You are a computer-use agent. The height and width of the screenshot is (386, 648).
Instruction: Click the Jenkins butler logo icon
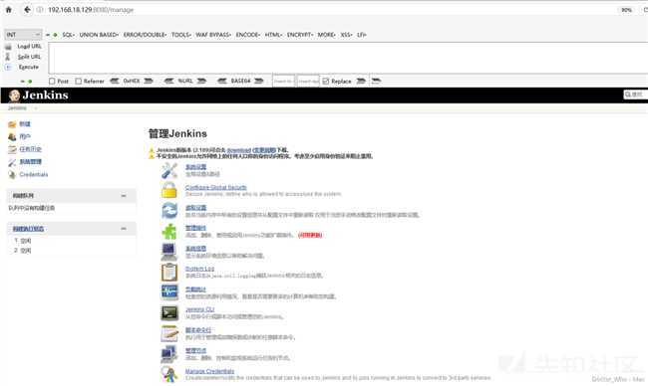[14, 96]
